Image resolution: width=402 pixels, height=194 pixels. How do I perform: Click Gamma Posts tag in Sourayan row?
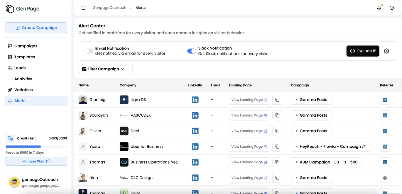point(311,115)
